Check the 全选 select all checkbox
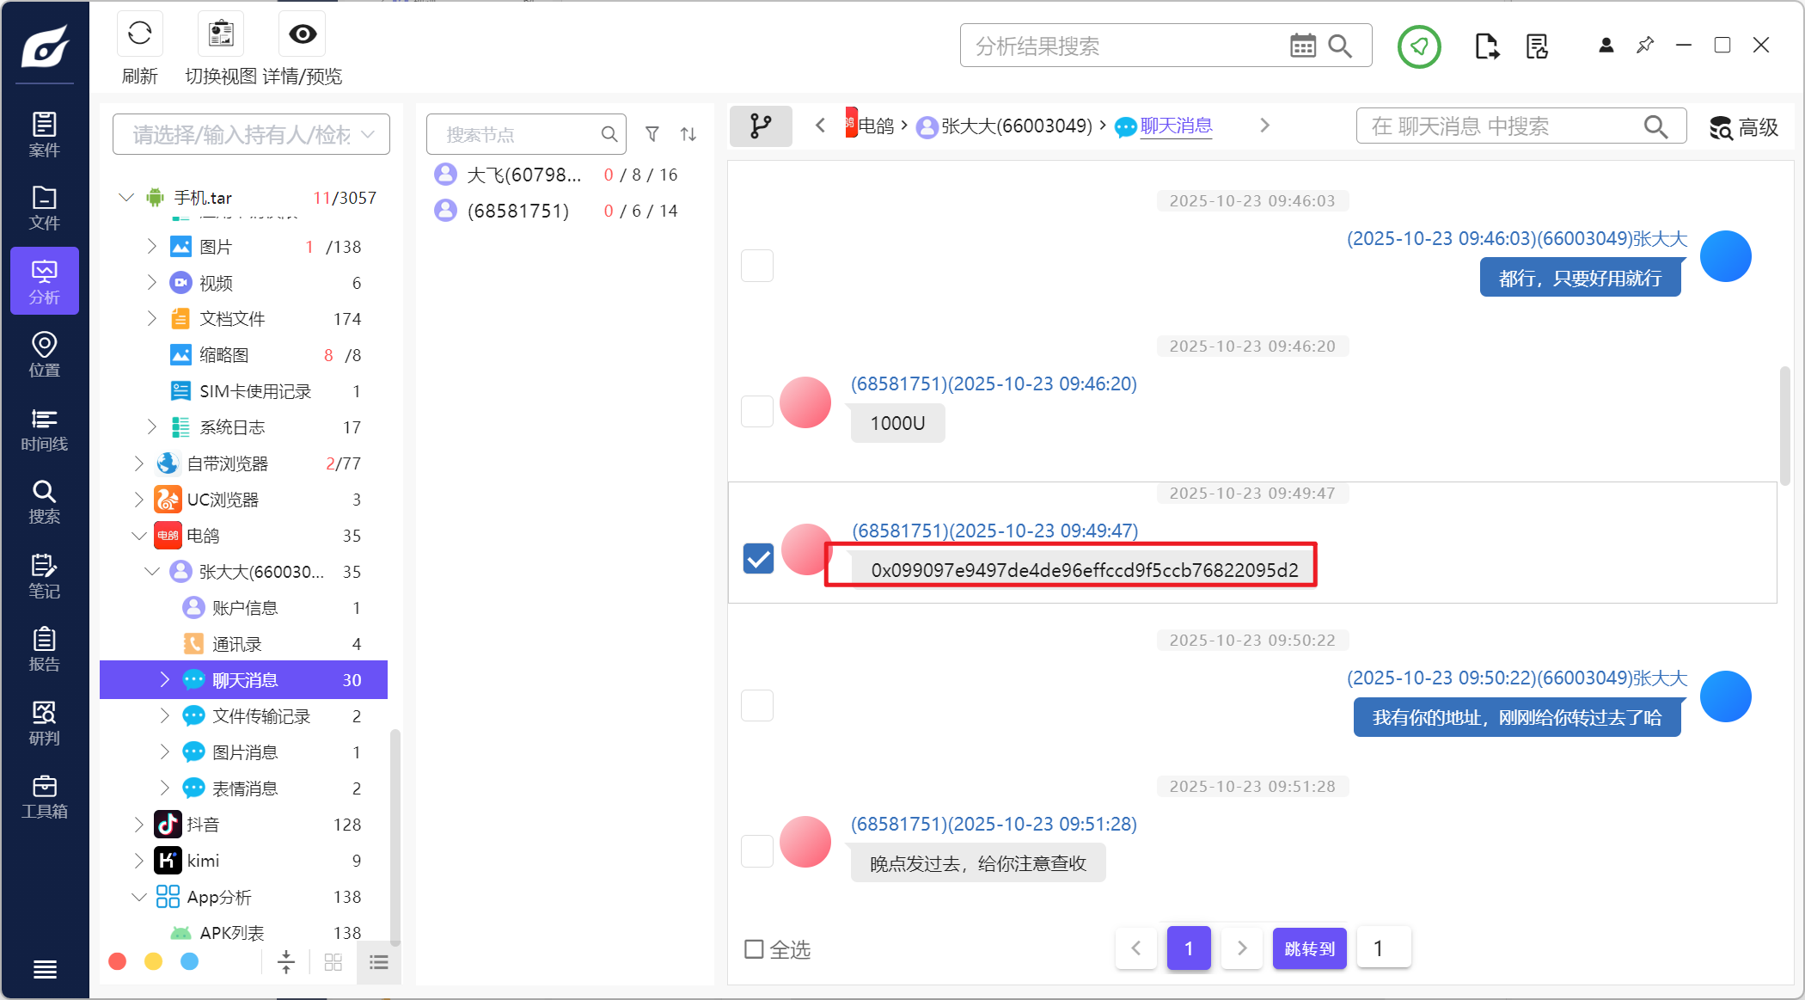The width and height of the screenshot is (1805, 1000). click(x=754, y=949)
